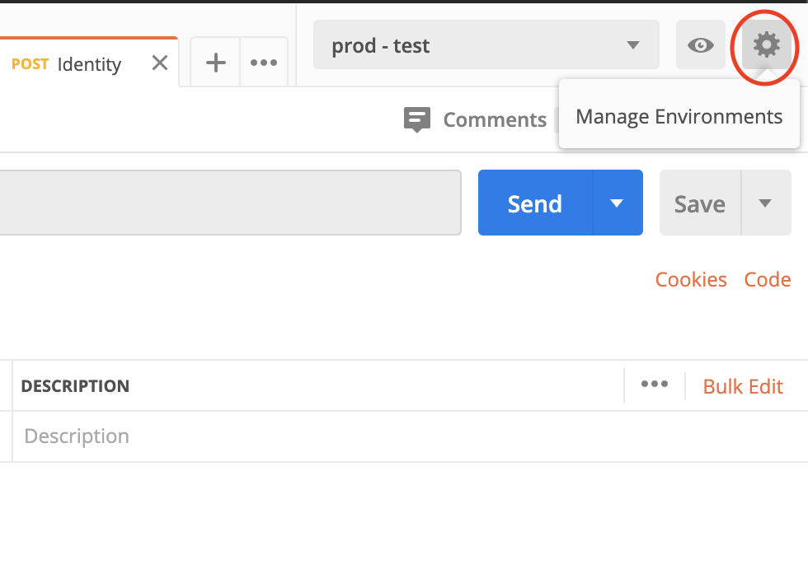The height and width of the screenshot is (583, 808).
Task: Save the request with the Save button
Action: click(x=700, y=203)
